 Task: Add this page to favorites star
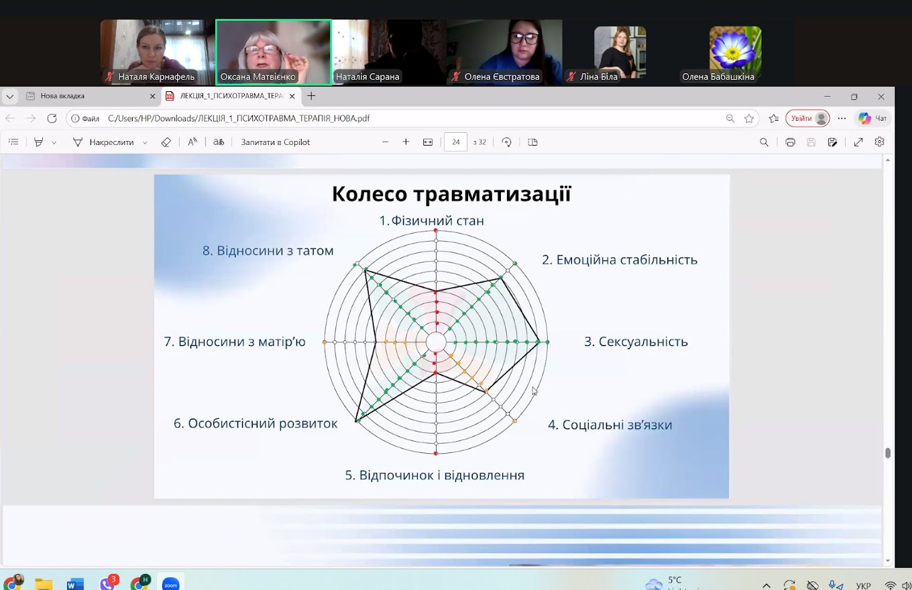[x=749, y=118]
